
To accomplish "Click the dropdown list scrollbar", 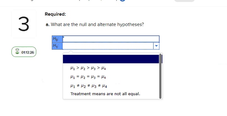I will click(x=160, y=76).
